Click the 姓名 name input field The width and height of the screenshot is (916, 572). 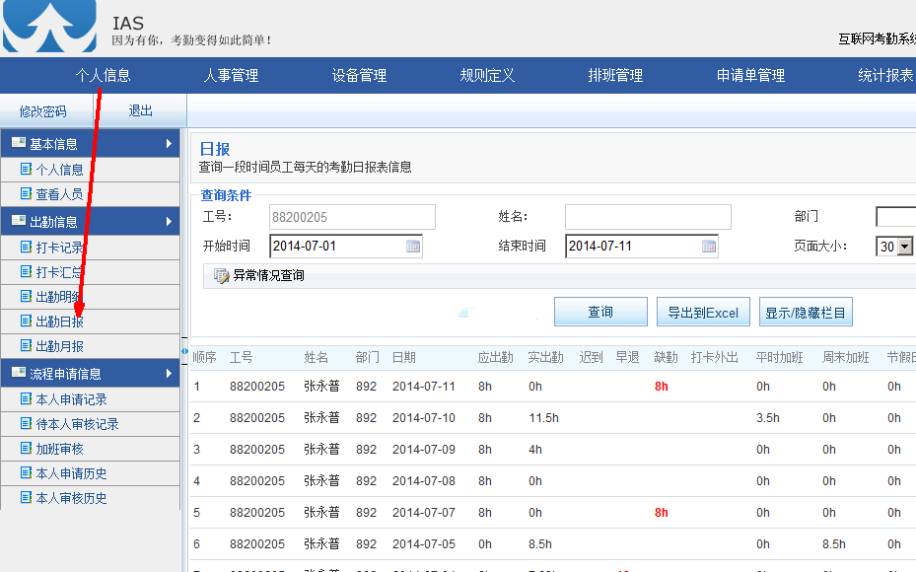(x=648, y=217)
